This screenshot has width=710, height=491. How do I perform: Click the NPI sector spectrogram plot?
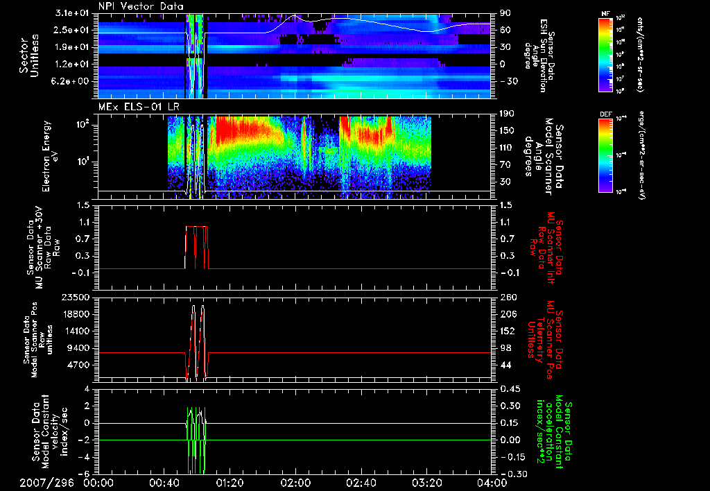click(x=295, y=55)
